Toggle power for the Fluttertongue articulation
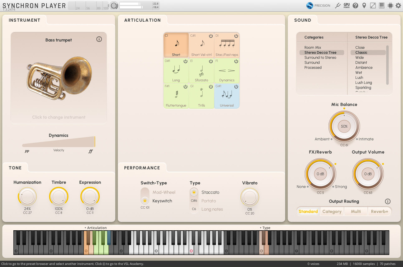Viewport: 403px width, 267px height. click(185, 87)
